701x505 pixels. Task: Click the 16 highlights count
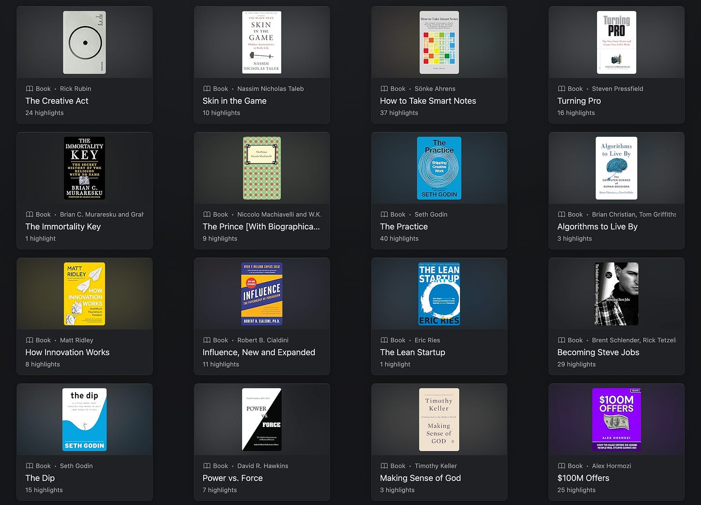[x=576, y=113]
